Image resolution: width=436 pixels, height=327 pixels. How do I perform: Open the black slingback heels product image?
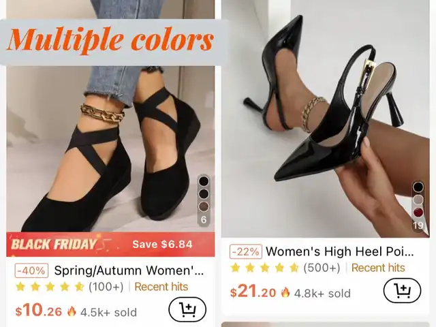pos(326,119)
